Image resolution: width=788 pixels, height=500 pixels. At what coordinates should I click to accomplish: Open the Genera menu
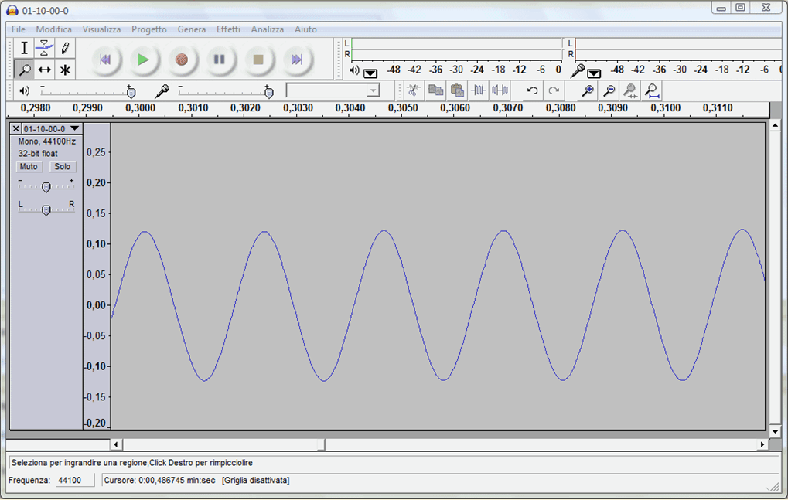click(192, 29)
